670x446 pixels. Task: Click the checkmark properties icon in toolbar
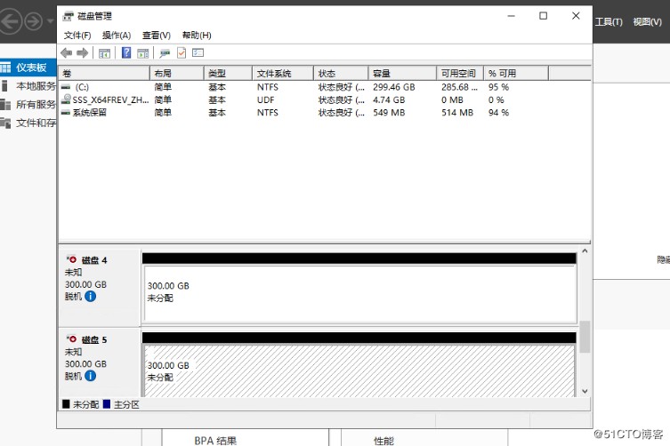[x=182, y=53]
